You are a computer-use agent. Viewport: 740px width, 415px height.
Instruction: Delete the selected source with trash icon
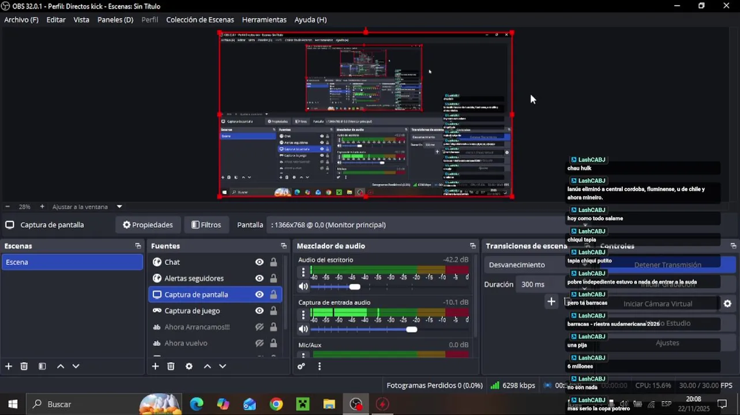click(171, 366)
